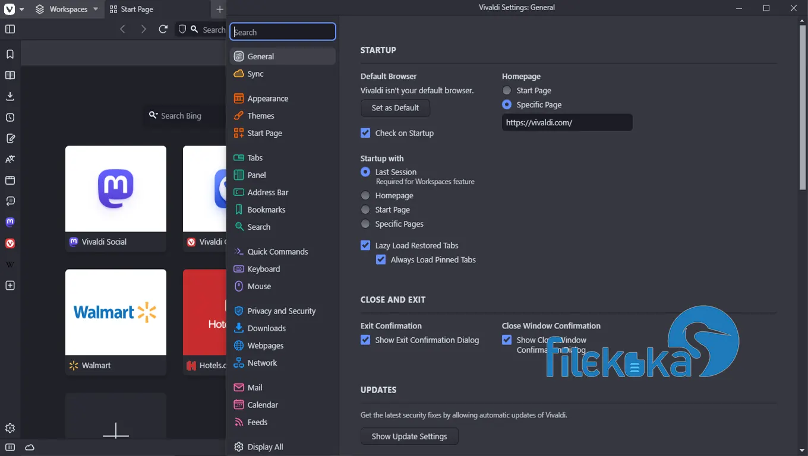
Task: Open Tabs settings category
Action: pos(283,158)
